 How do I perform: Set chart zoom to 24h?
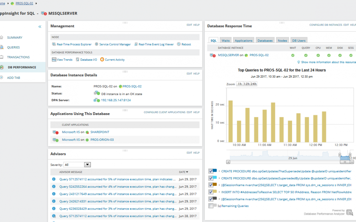(x=253, y=84)
